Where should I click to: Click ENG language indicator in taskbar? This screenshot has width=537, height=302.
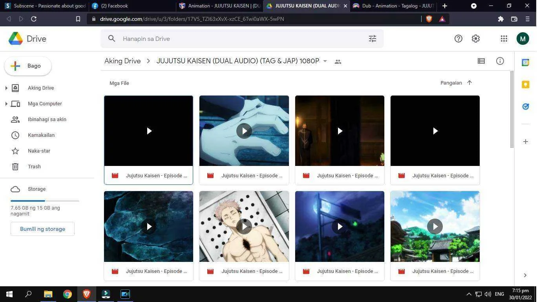(499, 294)
